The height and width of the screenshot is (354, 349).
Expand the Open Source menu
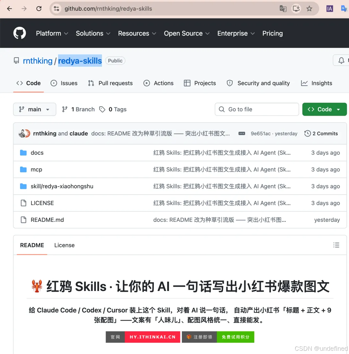tap(187, 33)
